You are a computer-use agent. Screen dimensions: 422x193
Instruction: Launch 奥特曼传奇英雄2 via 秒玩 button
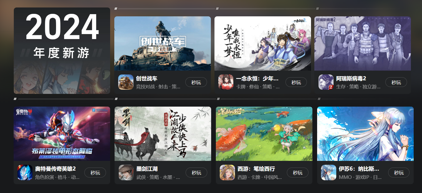(95, 173)
